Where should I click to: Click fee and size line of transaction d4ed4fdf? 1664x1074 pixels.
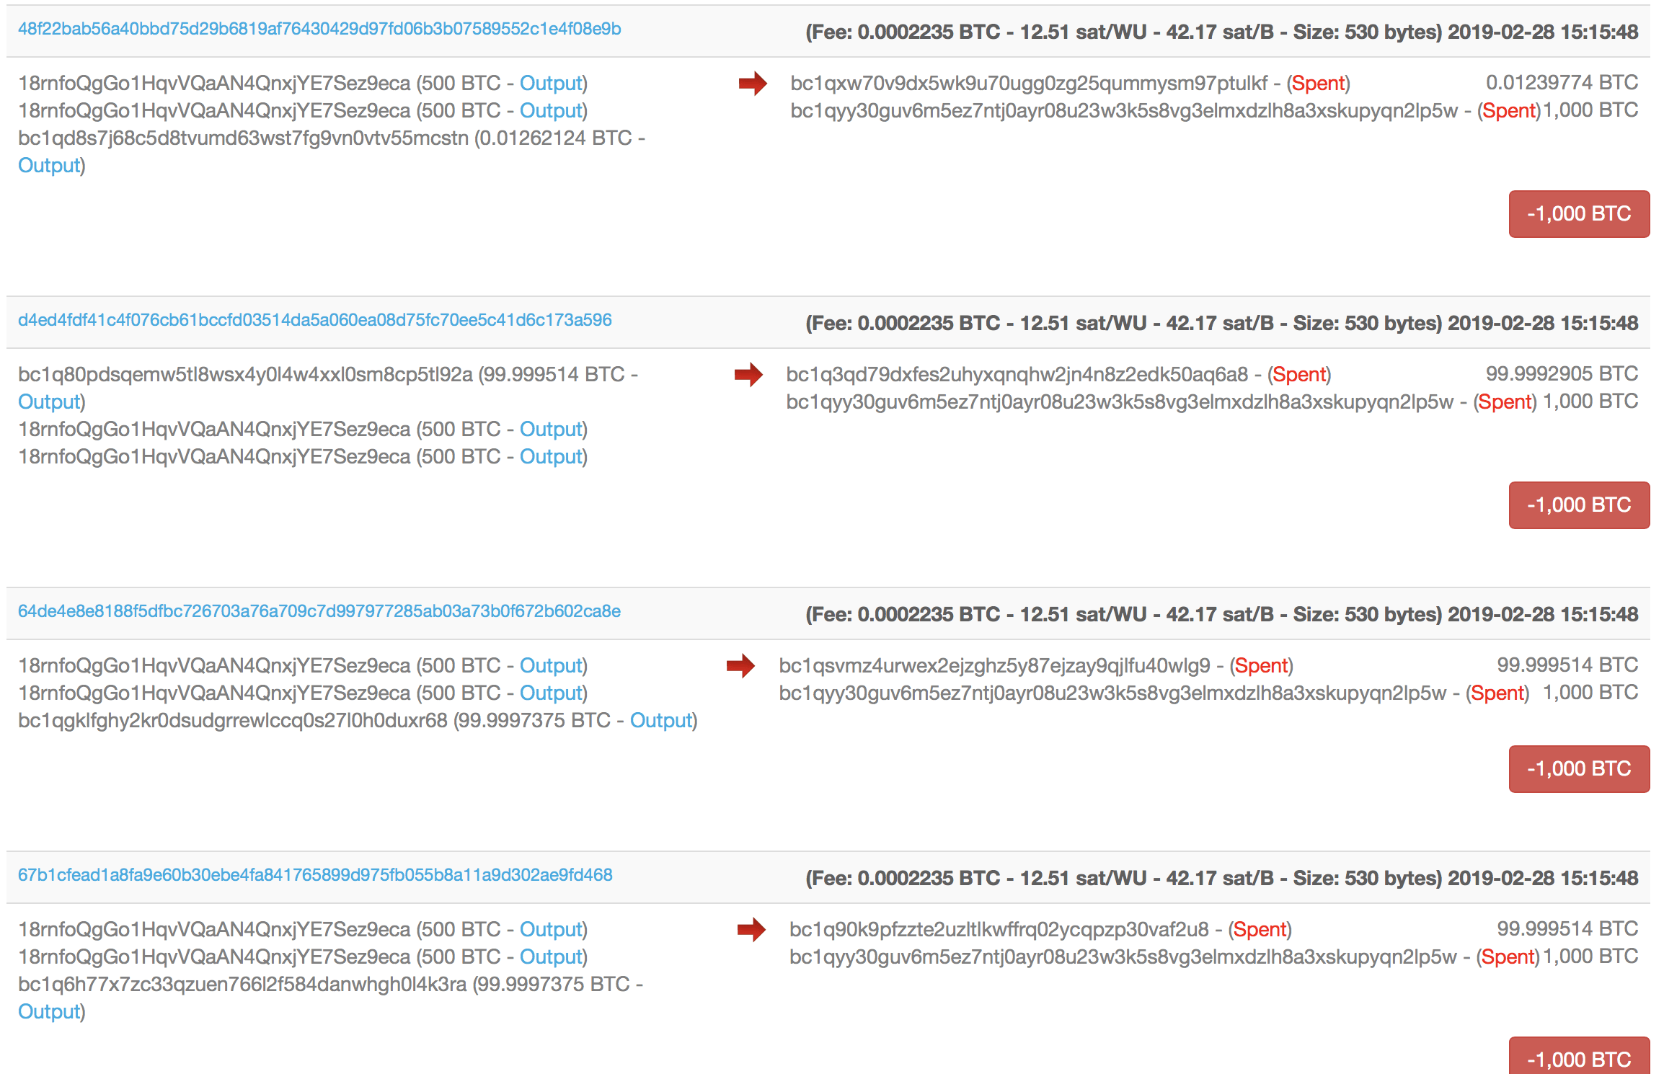click(x=1222, y=324)
